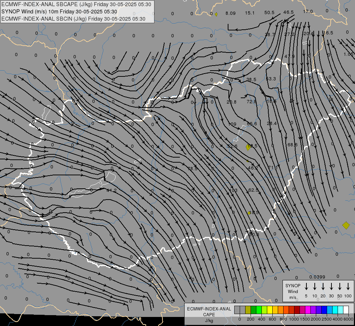355x326 pixels.
Task: Click the 27.2 CAPE value on the map
Action: [x=289, y=34]
